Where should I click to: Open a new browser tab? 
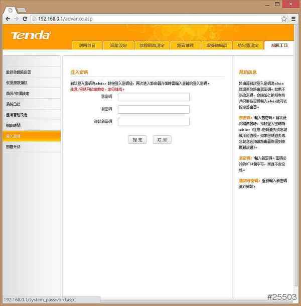[22, 10]
